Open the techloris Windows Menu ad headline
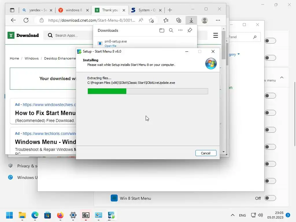 click(45, 142)
